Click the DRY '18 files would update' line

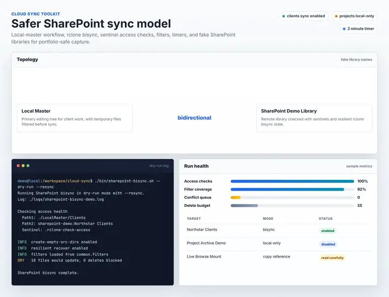pyautogui.click(x=70, y=260)
